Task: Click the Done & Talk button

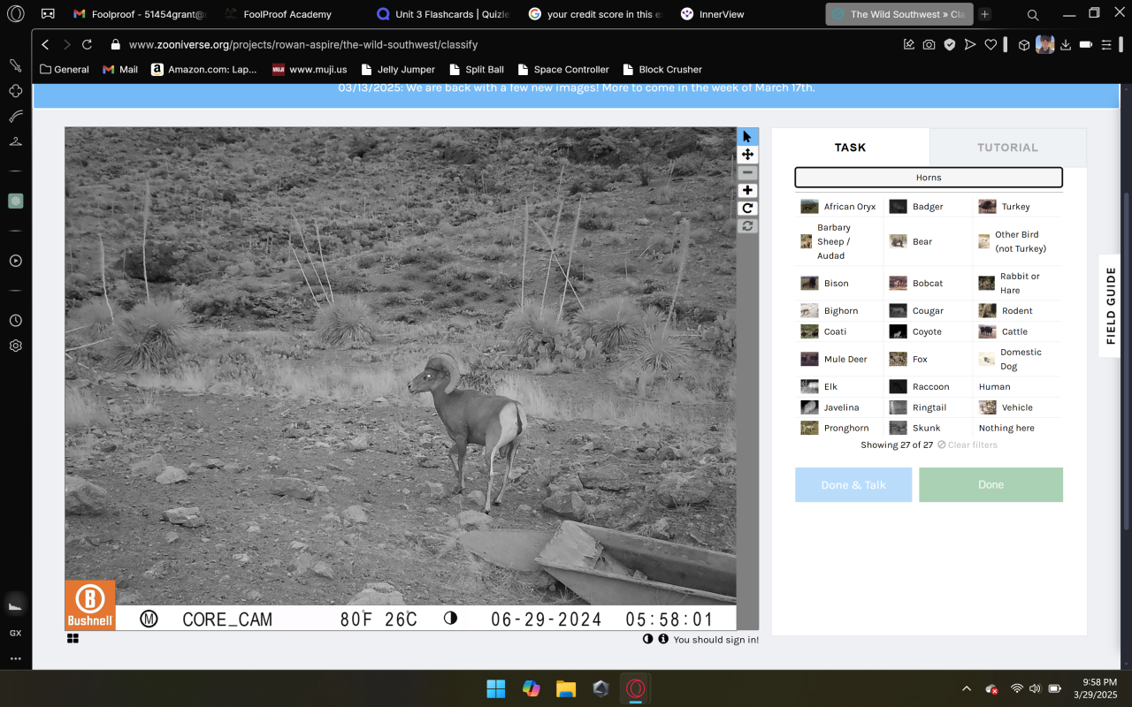Action: (x=853, y=484)
